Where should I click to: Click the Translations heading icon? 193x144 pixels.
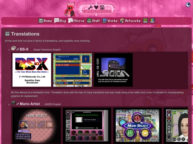(8, 34)
